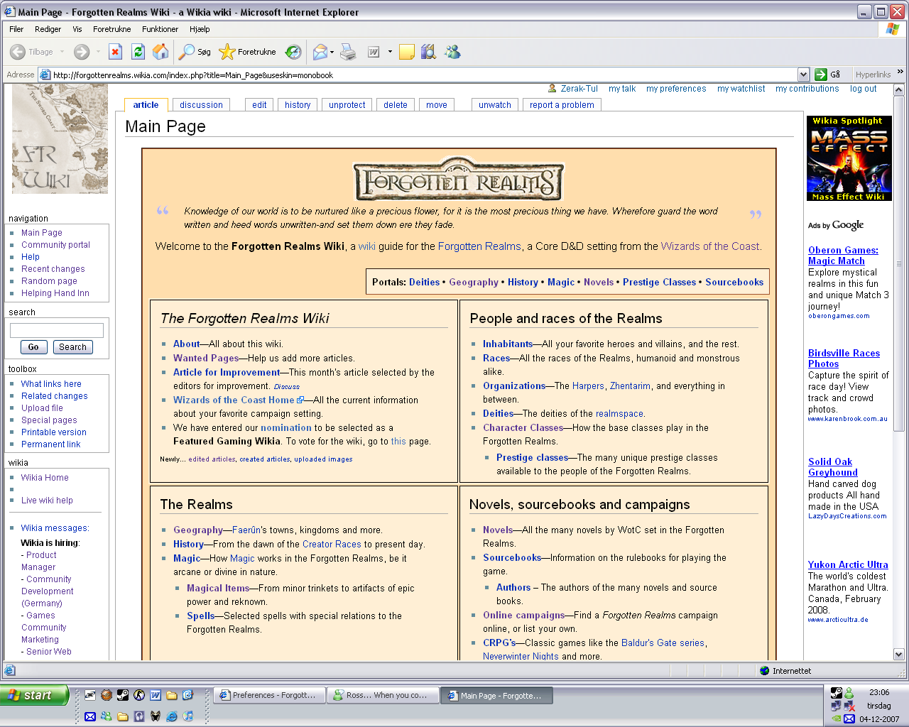Click the Research books icon in toolbar

[428, 52]
